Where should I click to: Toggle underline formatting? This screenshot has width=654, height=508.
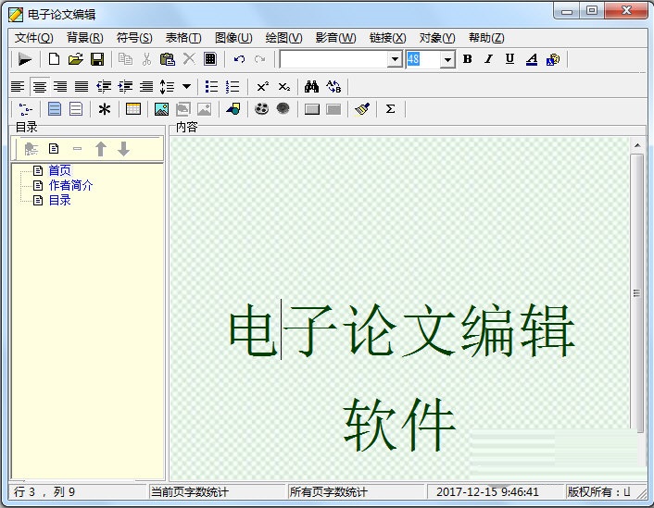(x=509, y=59)
